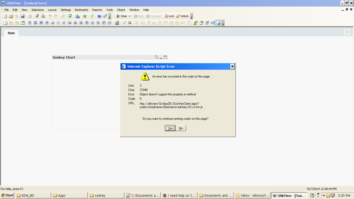Expand the Clear dropdown arrow
The width and height of the screenshot is (354, 199).
point(129,16)
